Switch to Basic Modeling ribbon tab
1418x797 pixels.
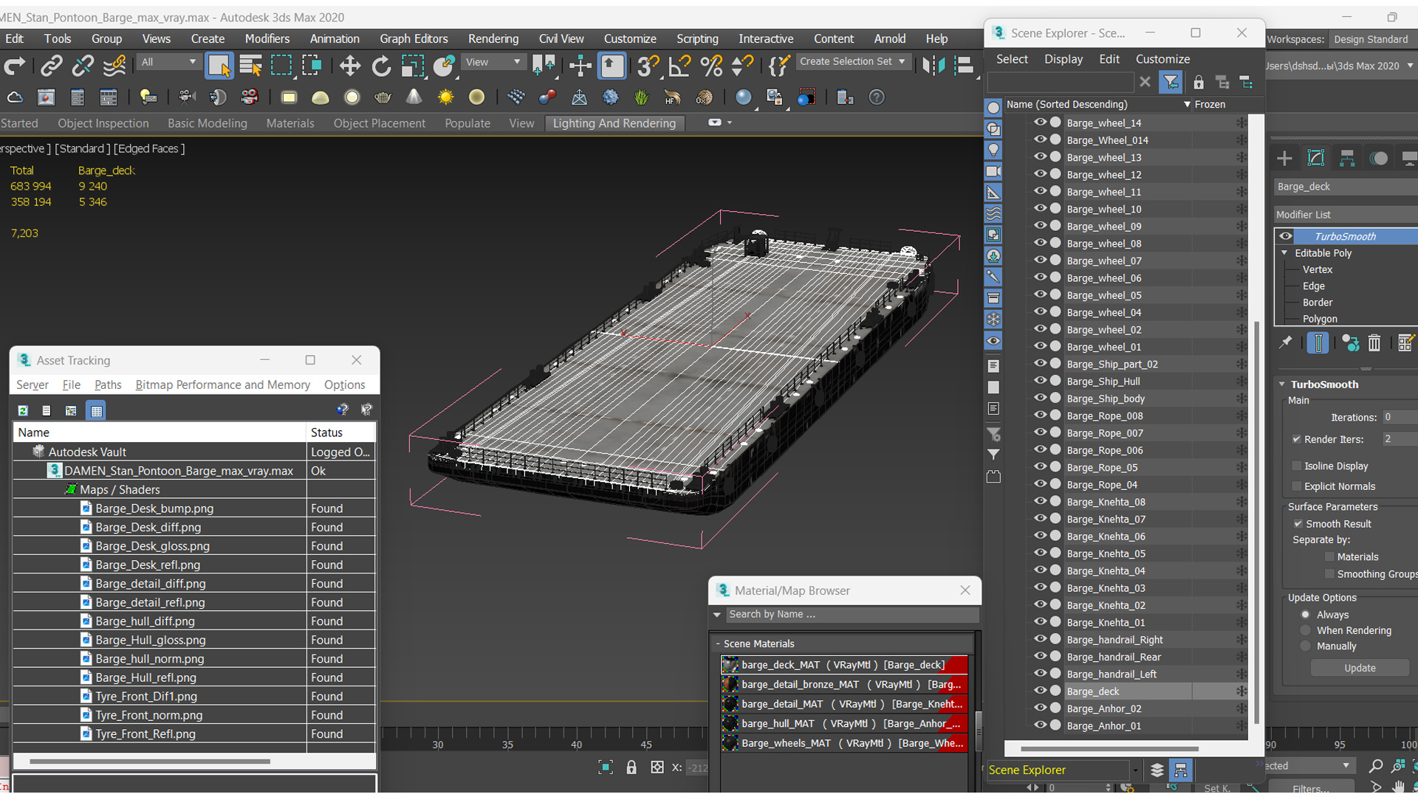(208, 124)
